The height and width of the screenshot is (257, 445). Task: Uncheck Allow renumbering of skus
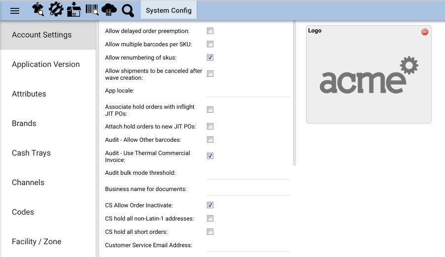tap(210, 58)
